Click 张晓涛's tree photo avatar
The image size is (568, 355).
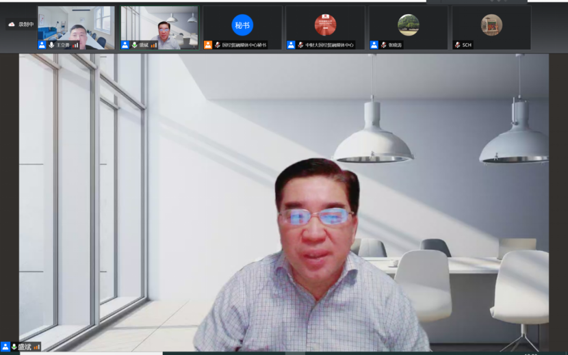[x=409, y=25]
